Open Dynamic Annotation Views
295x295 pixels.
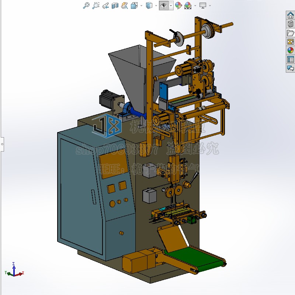click(125, 6)
